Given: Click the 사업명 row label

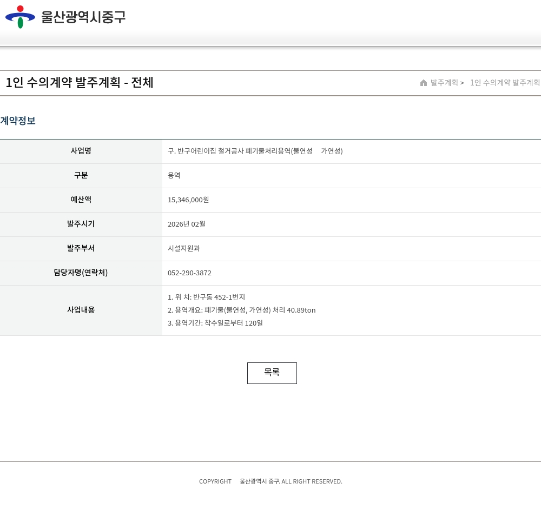Looking at the screenshot, I should pos(81,151).
